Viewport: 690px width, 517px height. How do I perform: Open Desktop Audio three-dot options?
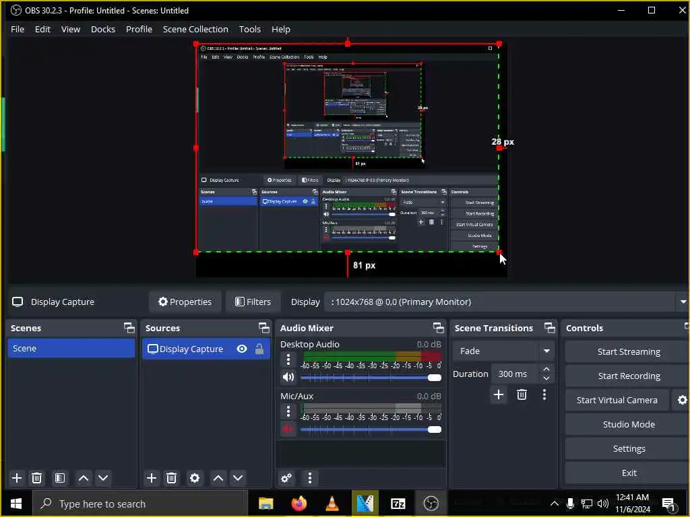[x=288, y=359]
